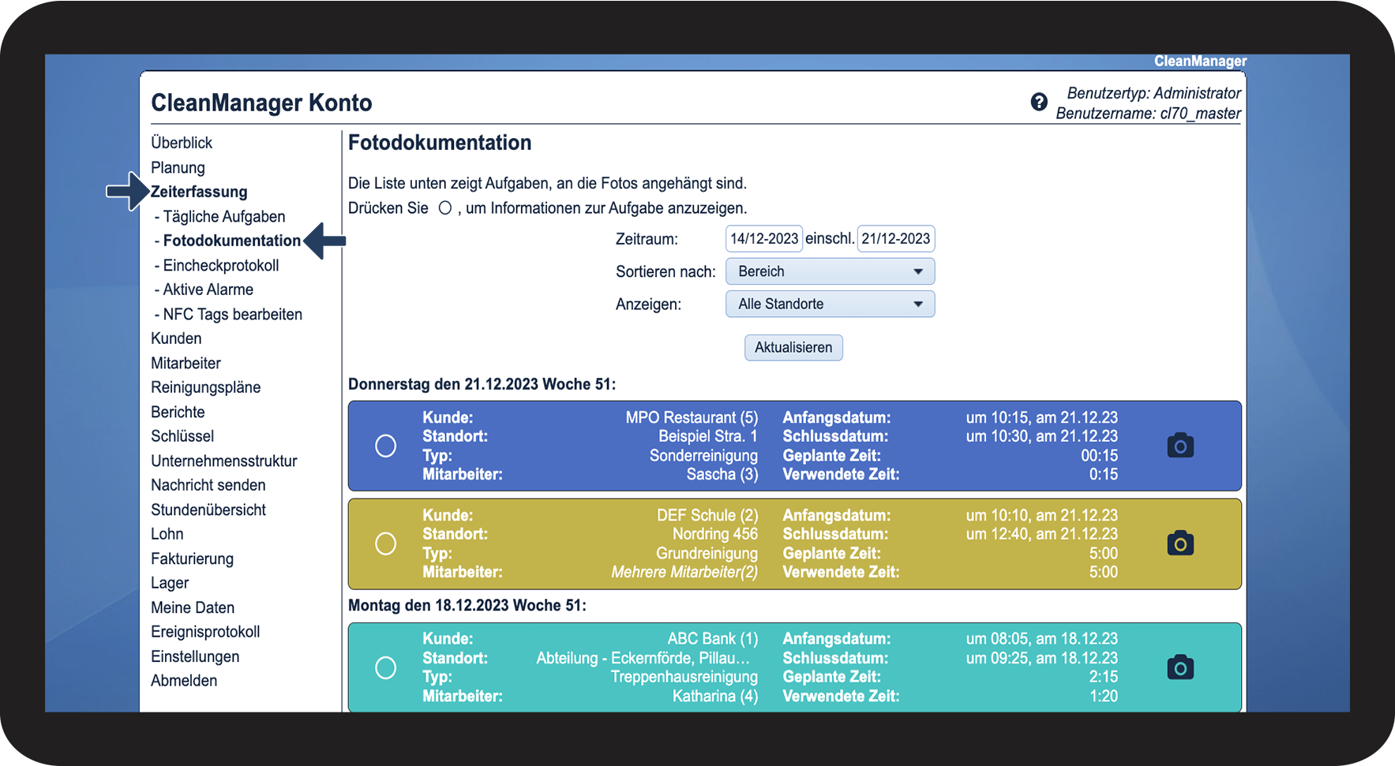Select the MPO Restaurant task circle
The width and height of the screenshot is (1395, 766).
point(385,446)
